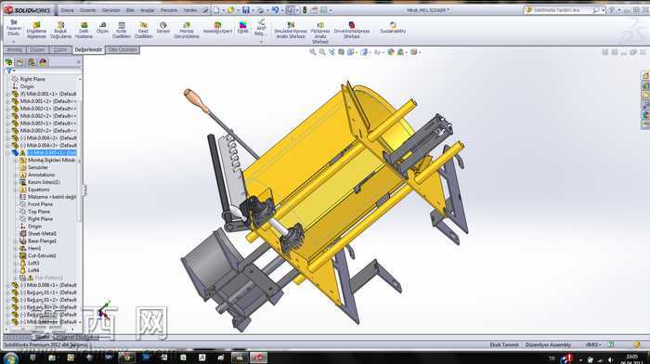This screenshot has width=650, height=364.
Task: Click the New document icon
Action: [216, 10]
